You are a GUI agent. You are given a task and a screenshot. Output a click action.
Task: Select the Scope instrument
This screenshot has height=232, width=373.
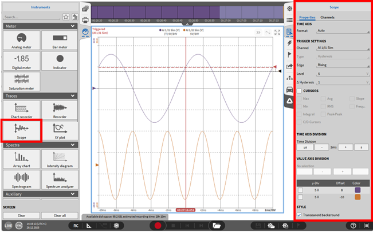pos(21,130)
